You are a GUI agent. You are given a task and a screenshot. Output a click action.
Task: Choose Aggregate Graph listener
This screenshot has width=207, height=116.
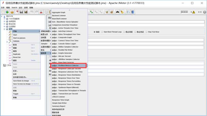click(x=69, y=12)
